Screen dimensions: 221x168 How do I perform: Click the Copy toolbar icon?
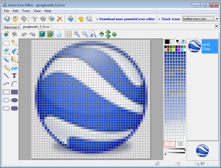(x=43, y=19)
